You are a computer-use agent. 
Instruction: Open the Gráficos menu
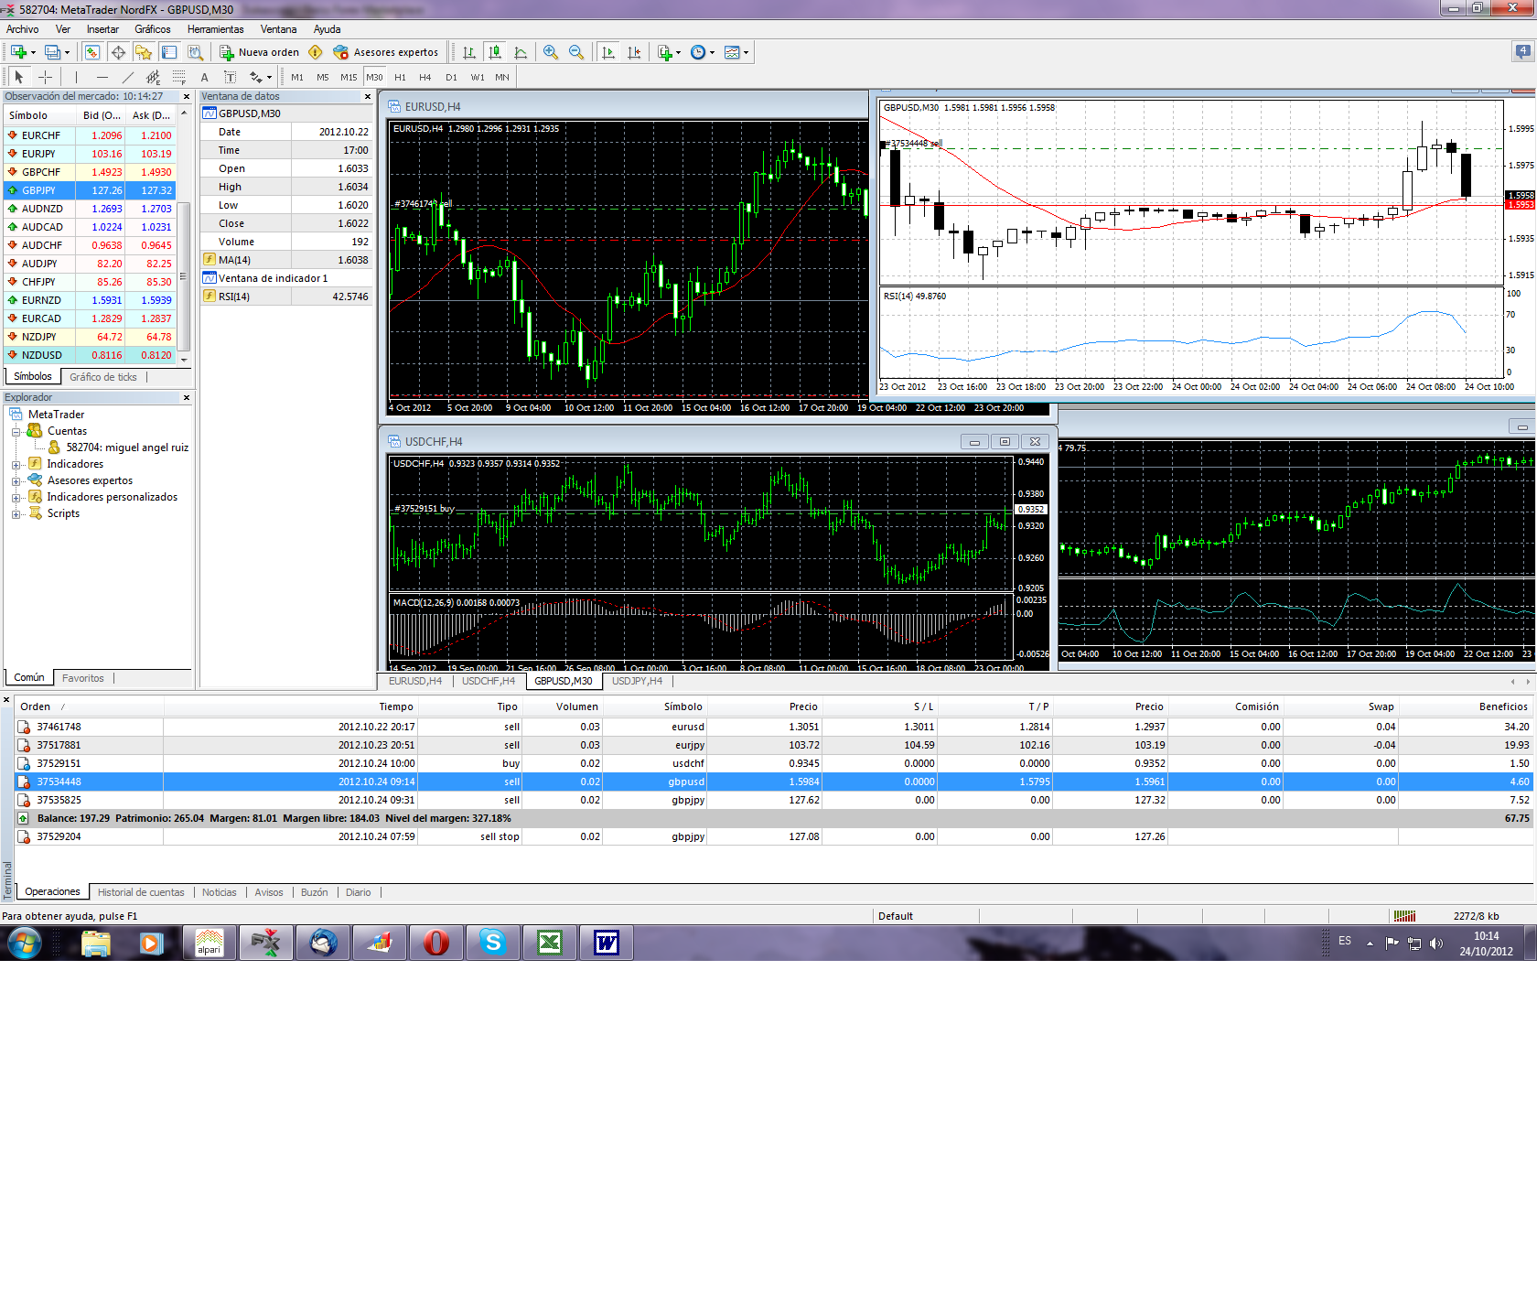152,29
